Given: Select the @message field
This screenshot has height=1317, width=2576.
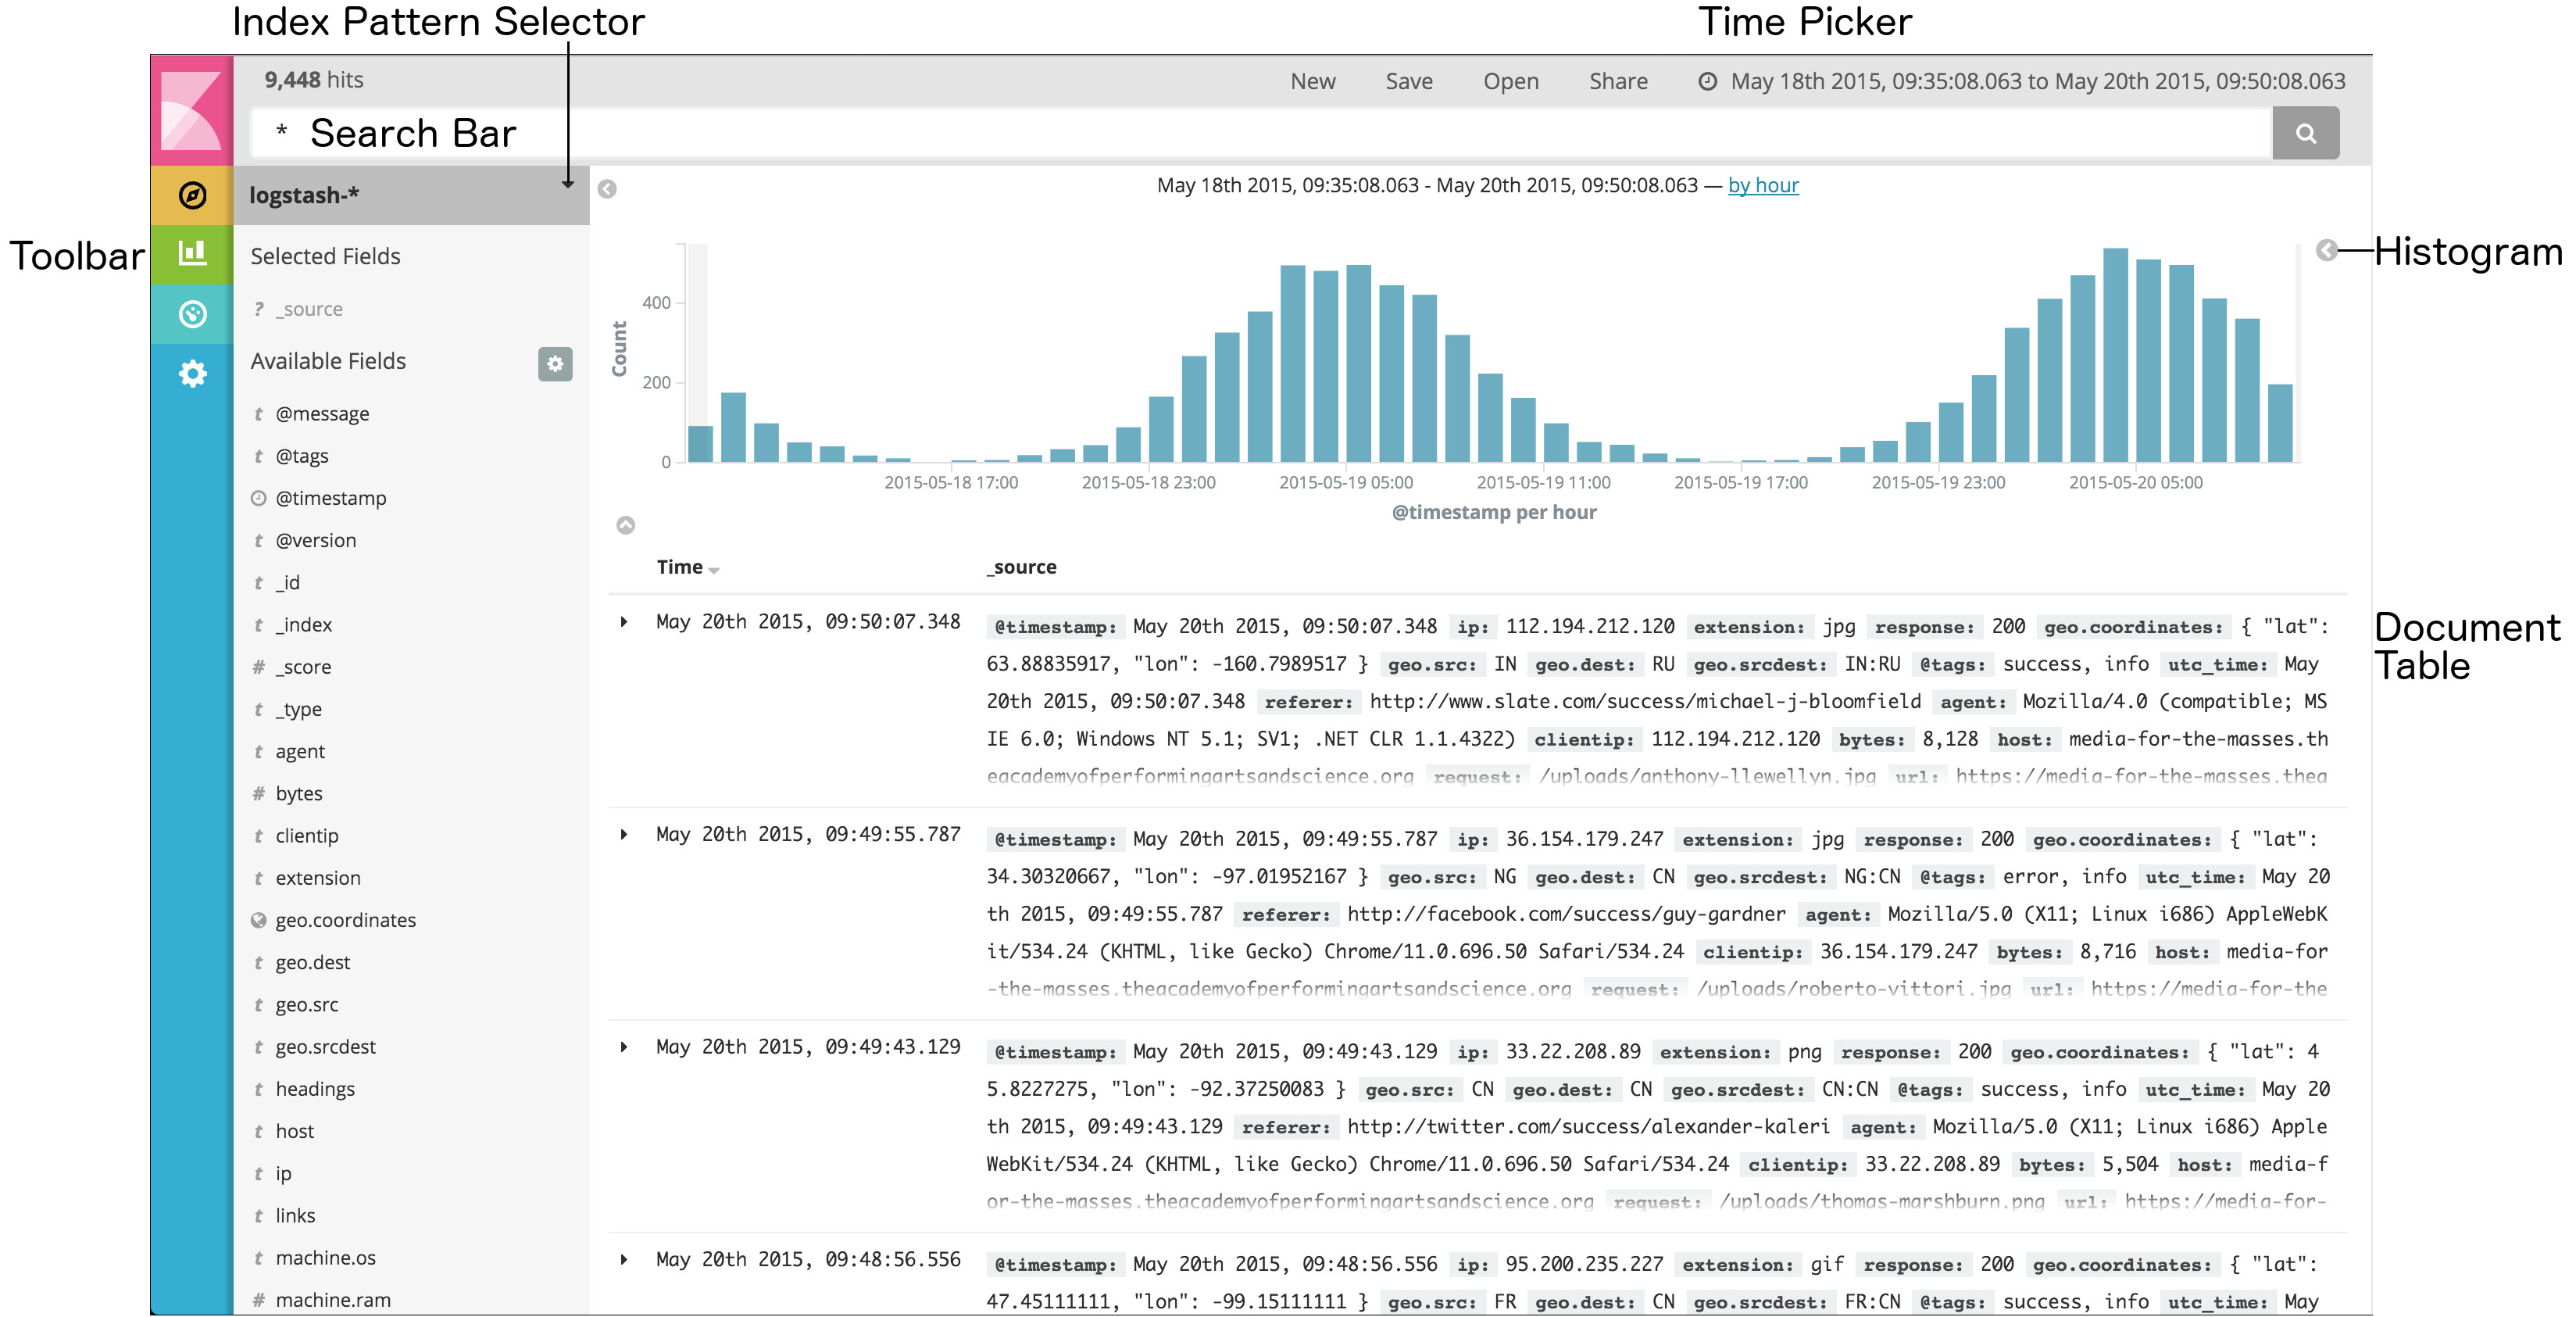Looking at the screenshot, I should pos(321,414).
